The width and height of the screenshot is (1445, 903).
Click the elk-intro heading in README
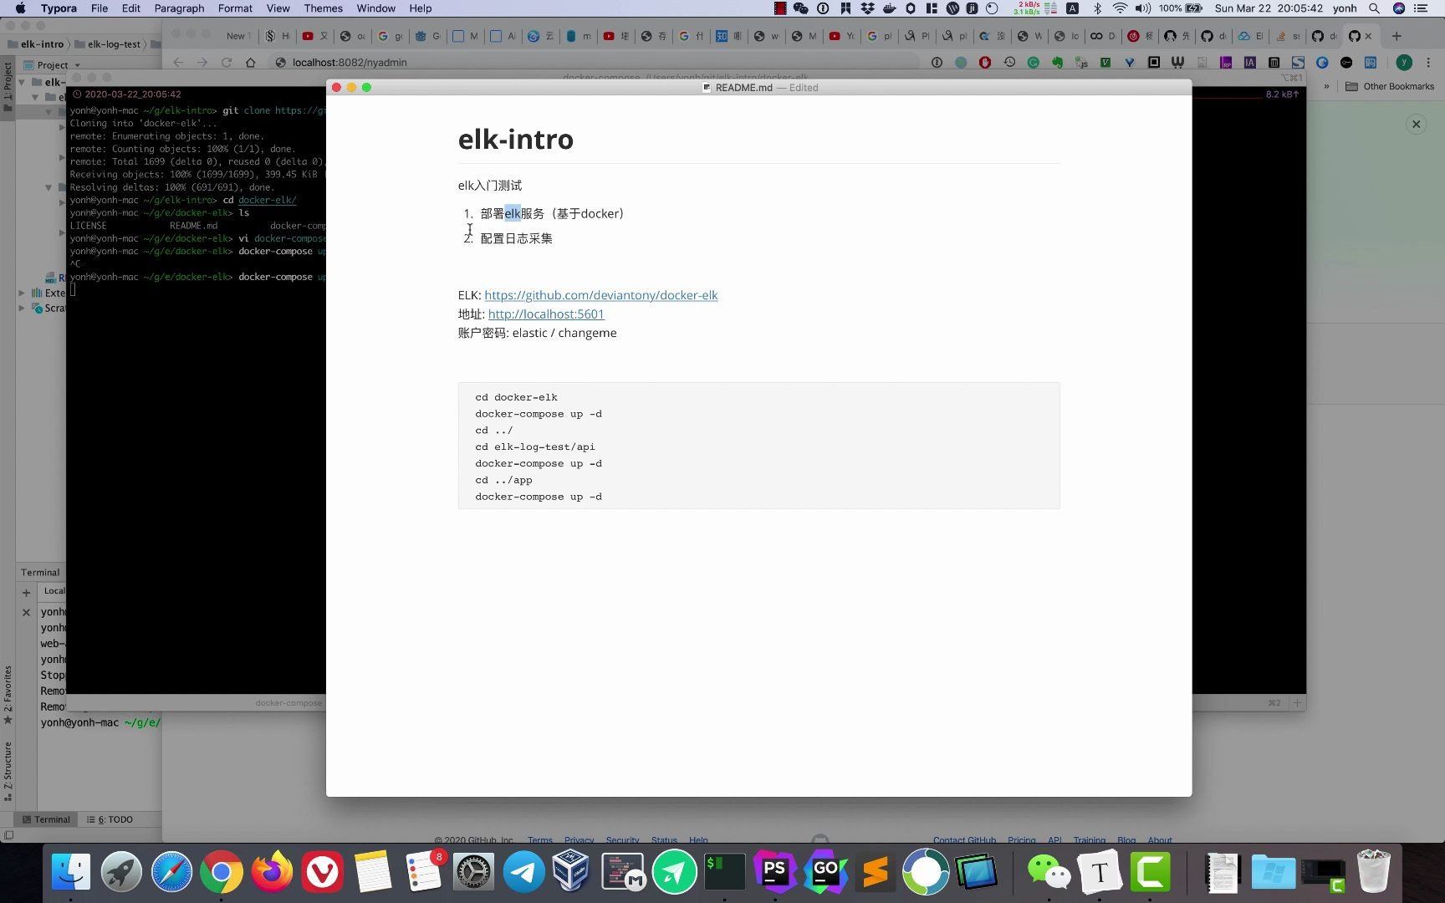tap(515, 139)
